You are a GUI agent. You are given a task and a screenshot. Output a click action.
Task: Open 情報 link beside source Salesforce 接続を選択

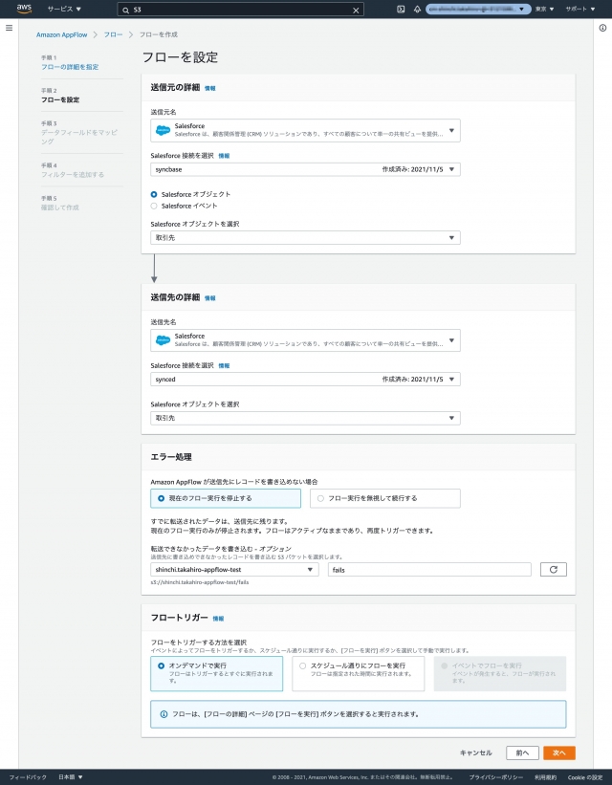[224, 156]
